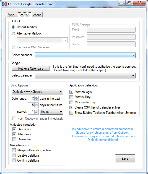Open the About tab

(37, 15)
